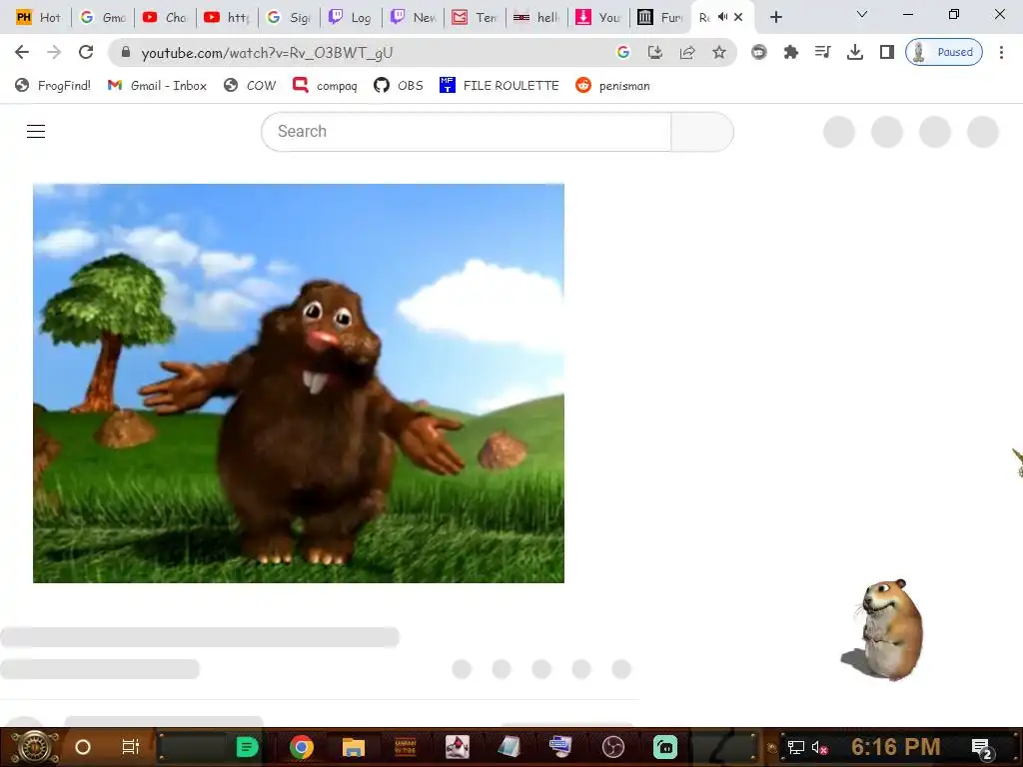
Task: Open Chrome from the taskbar
Action: point(302,747)
